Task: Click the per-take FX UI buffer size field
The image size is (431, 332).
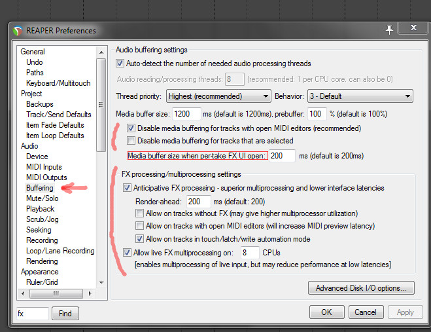Action: (282, 156)
